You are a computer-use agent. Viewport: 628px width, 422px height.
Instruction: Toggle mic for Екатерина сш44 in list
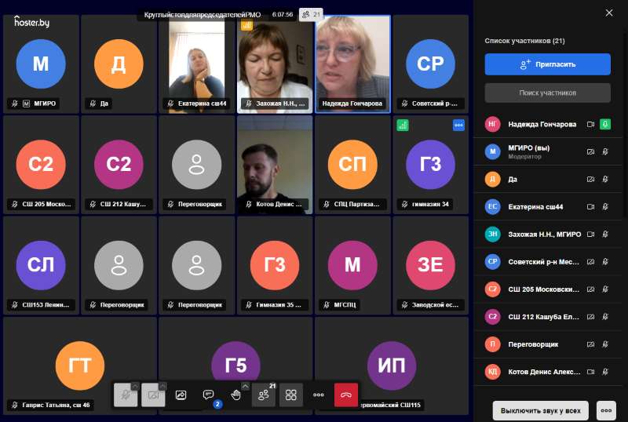pyautogui.click(x=605, y=206)
